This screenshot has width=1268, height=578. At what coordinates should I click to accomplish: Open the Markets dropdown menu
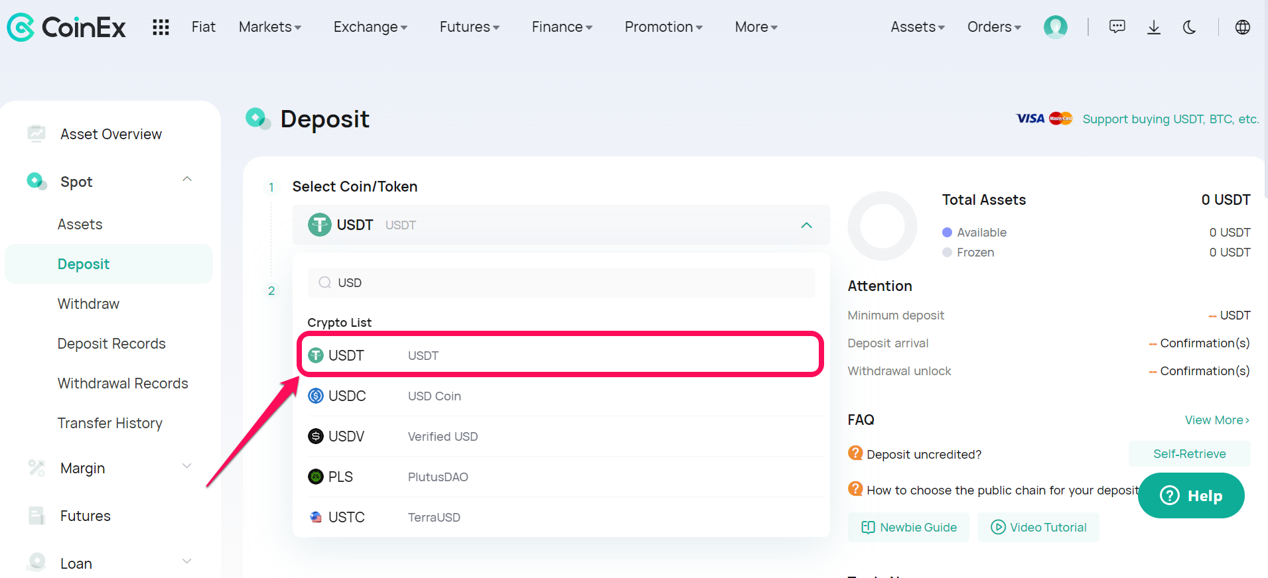pos(270,27)
